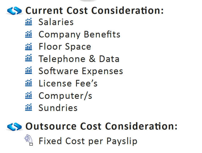Click on Software Expenses text
This screenshot has height=153, width=202.
pos(81,71)
